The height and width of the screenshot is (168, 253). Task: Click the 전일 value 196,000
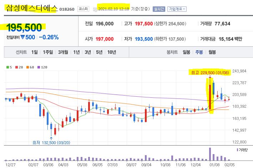coord(105,24)
